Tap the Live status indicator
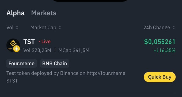The image size is (182, 97). (45, 42)
